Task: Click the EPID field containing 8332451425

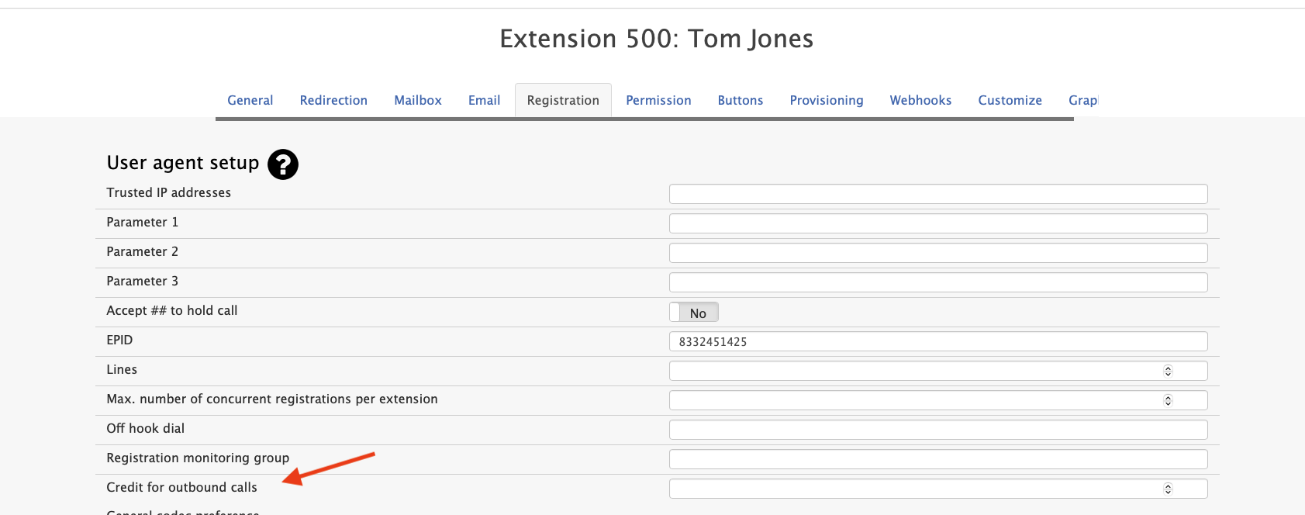Action: [938, 341]
